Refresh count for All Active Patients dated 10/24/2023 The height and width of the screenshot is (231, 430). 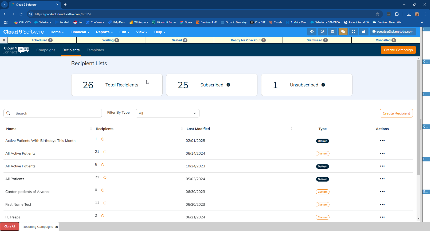tap(103, 165)
